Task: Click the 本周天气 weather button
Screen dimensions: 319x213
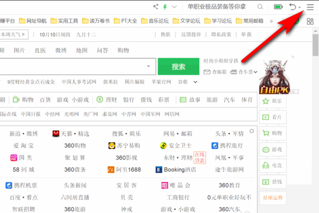Action: (x=14, y=34)
